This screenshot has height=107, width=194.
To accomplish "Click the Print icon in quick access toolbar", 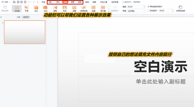I will (21, 2).
